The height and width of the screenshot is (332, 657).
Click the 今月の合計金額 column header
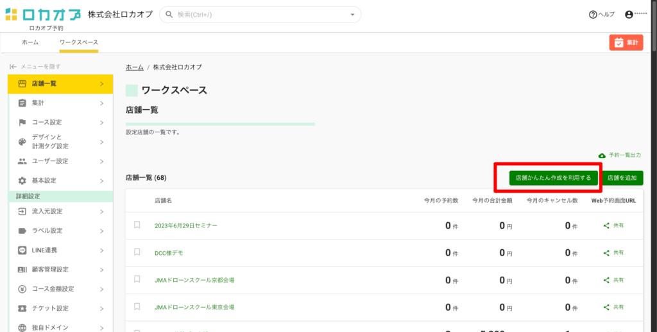(x=492, y=201)
